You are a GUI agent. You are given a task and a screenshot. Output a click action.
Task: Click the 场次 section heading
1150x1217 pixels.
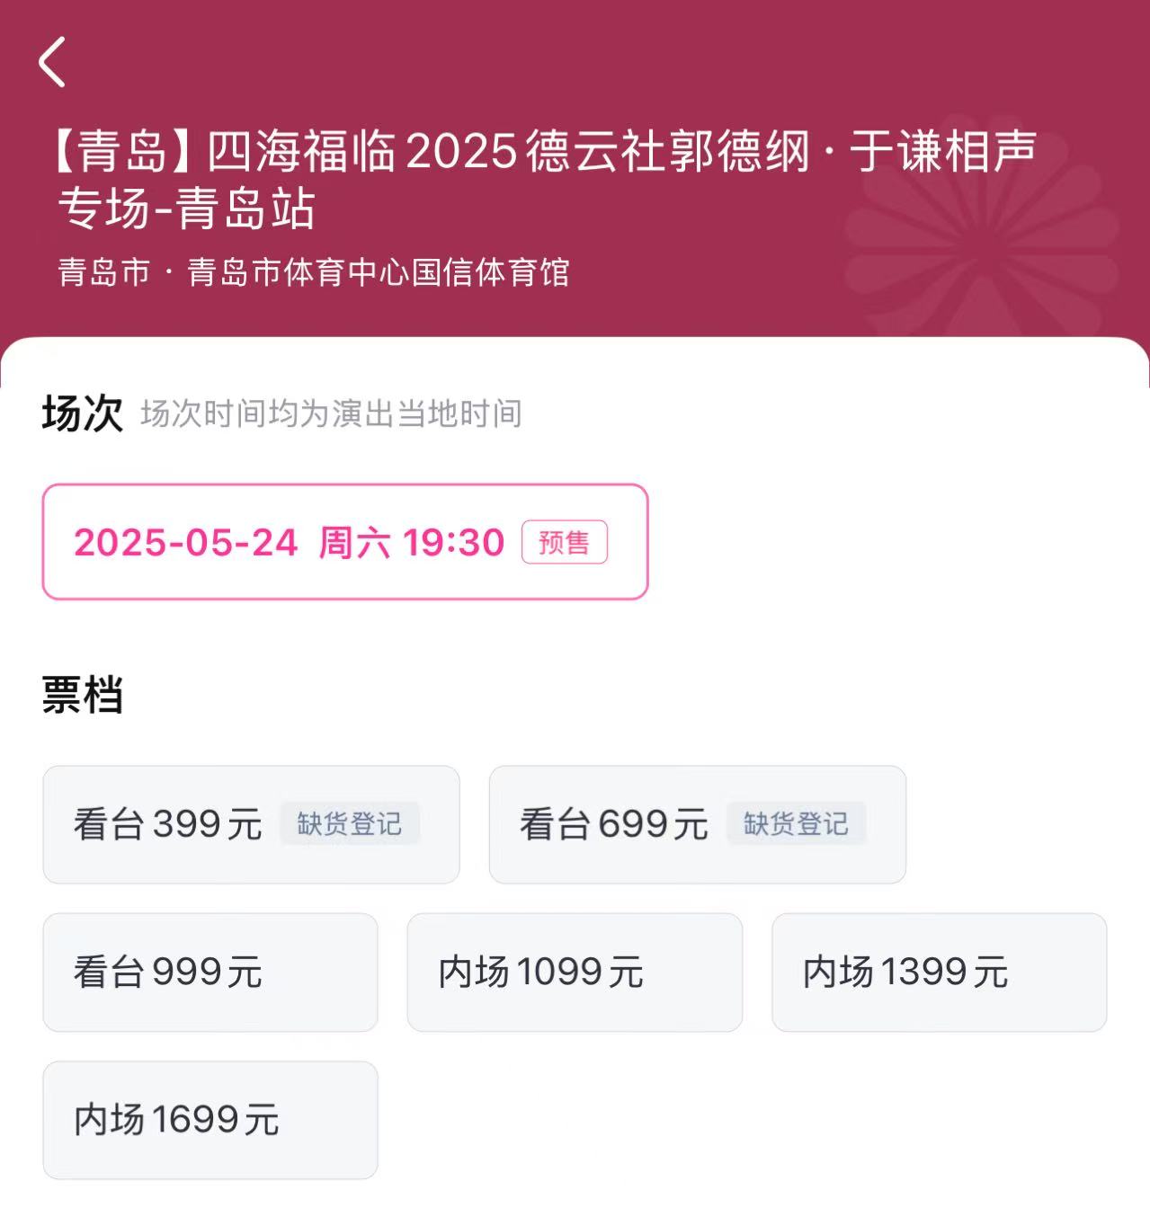[82, 414]
